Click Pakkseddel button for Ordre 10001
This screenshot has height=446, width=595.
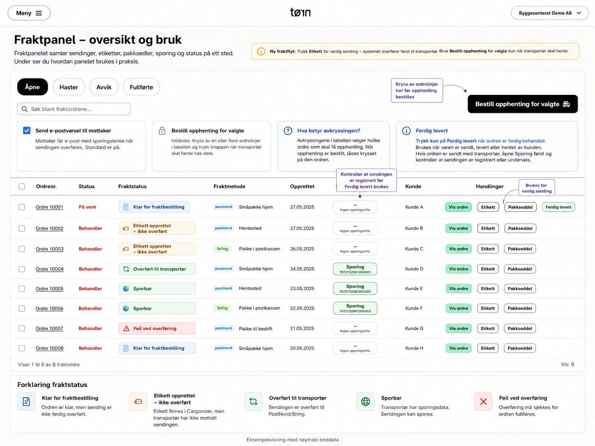(x=521, y=207)
